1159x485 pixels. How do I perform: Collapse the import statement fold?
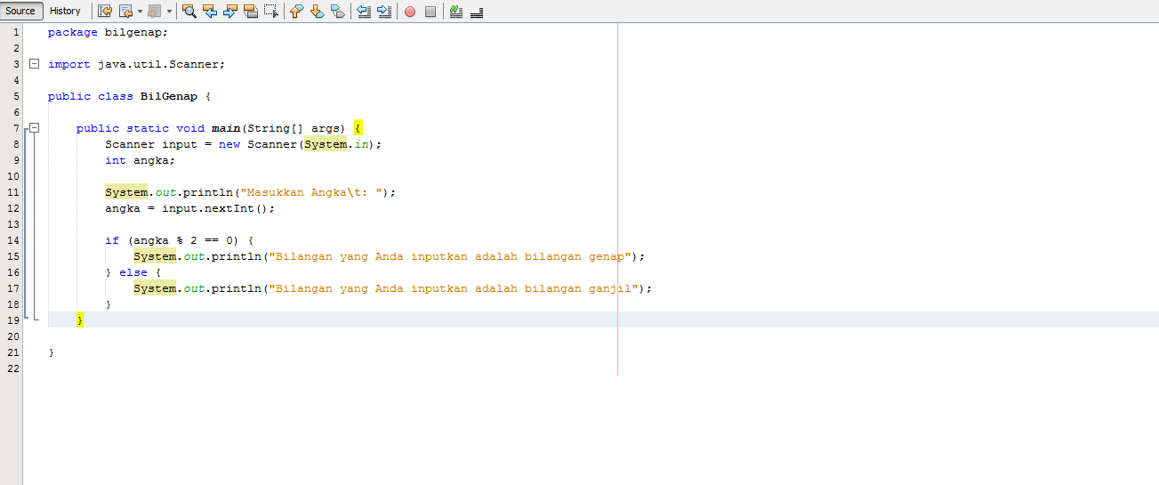(34, 64)
